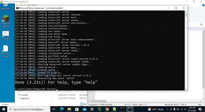The width and height of the screenshot is (205, 112).
Task: Launch Google Chrome from the taskbar
Action: [x=107, y=109]
